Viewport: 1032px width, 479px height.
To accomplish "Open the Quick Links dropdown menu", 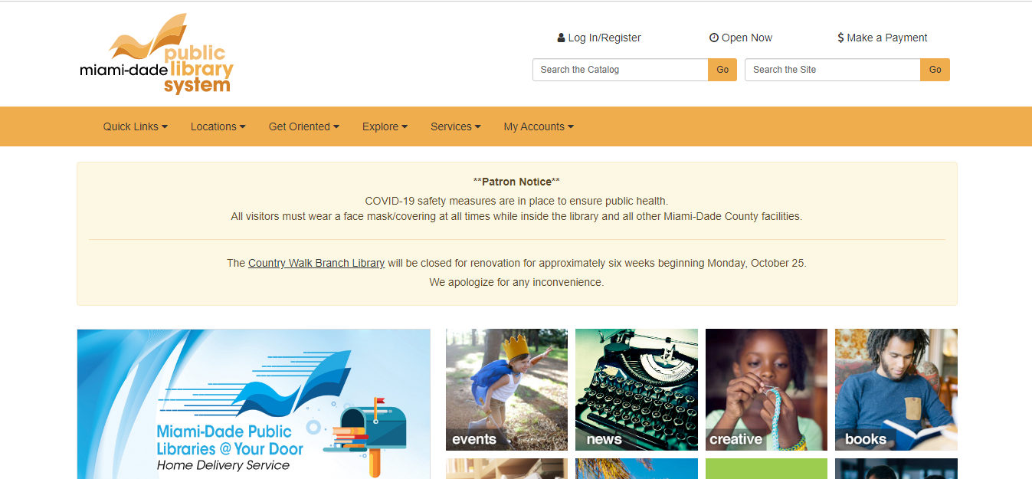I will pos(136,126).
